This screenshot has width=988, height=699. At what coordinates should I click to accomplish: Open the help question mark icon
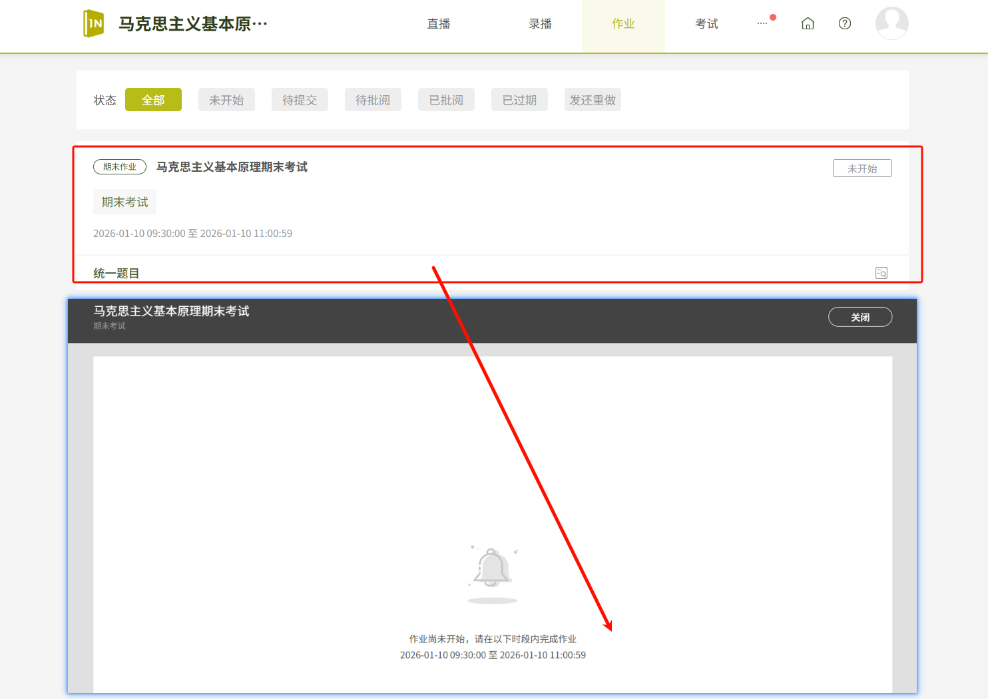845,24
